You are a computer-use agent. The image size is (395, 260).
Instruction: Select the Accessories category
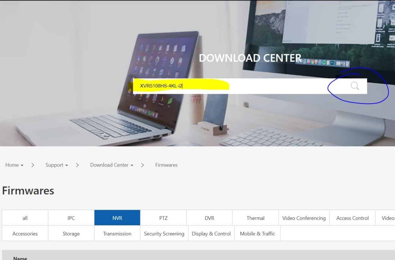point(25,234)
